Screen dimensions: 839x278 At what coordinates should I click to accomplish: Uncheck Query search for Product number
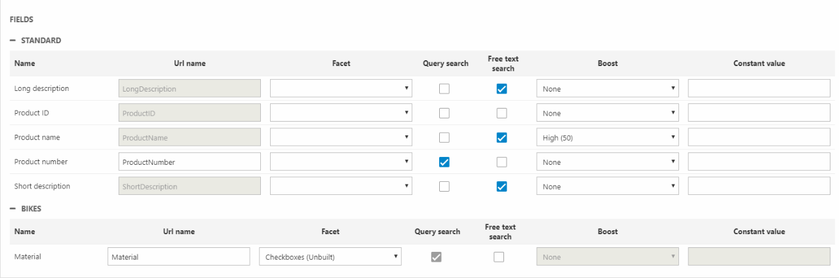(x=444, y=162)
